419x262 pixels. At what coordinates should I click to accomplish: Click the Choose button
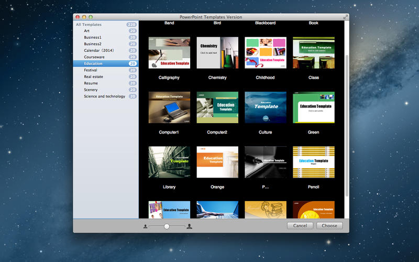[x=329, y=226]
